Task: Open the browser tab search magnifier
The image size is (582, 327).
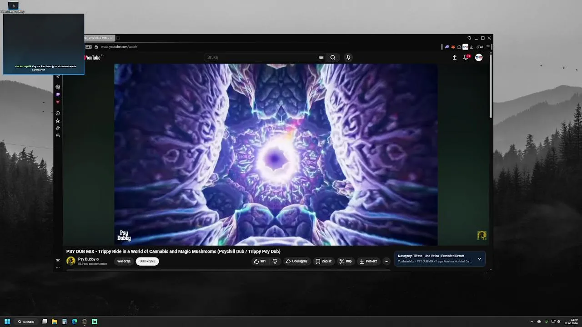Action: coord(470,38)
